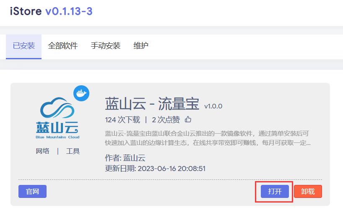Click the 124 次下载 download count
Screen dimensions: 343x216
(122, 120)
